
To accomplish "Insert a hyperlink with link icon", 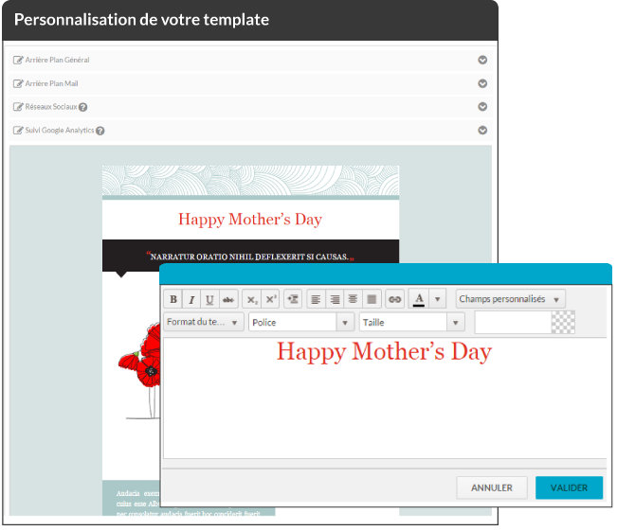I will pyautogui.click(x=394, y=299).
